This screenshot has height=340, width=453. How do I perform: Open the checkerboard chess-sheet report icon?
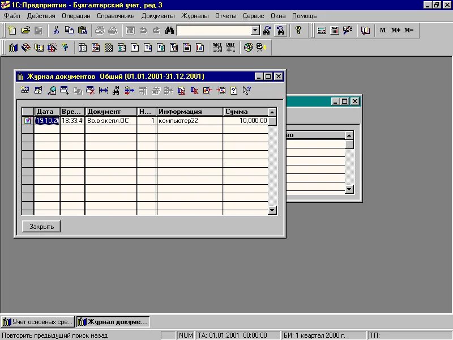109,48
